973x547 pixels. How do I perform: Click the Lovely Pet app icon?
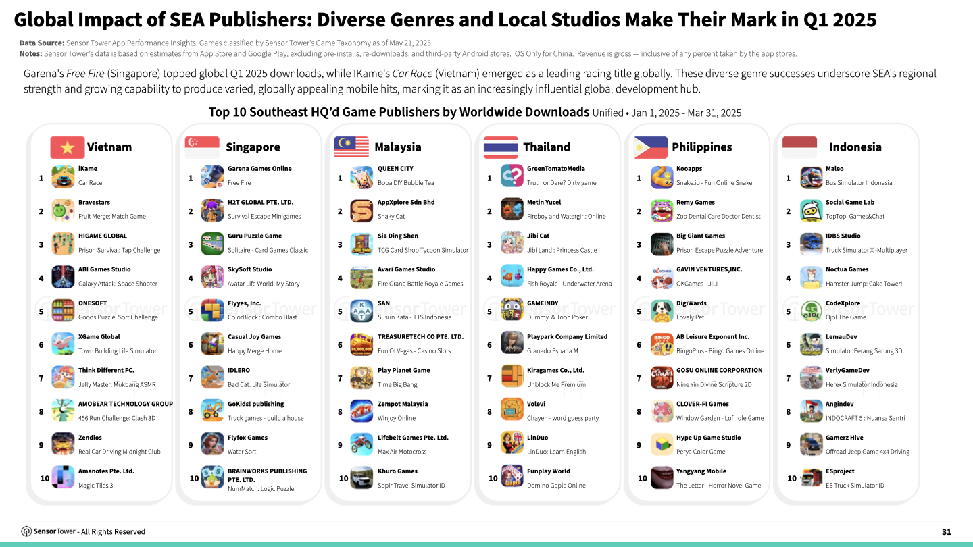pyautogui.click(x=662, y=311)
